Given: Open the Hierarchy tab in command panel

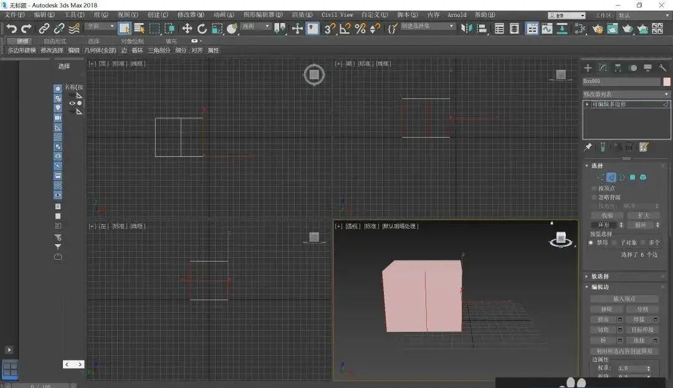Looking at the screenshot, I should [x=618, y=68].
